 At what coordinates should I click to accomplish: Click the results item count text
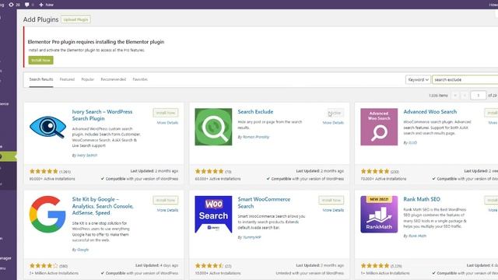[x=438, y=95]
